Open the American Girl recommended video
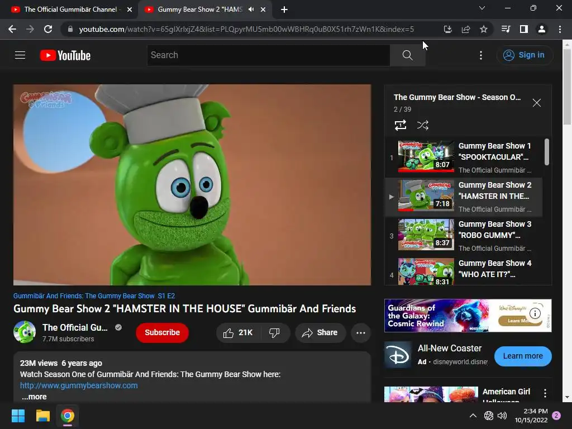 click(431, 394)
